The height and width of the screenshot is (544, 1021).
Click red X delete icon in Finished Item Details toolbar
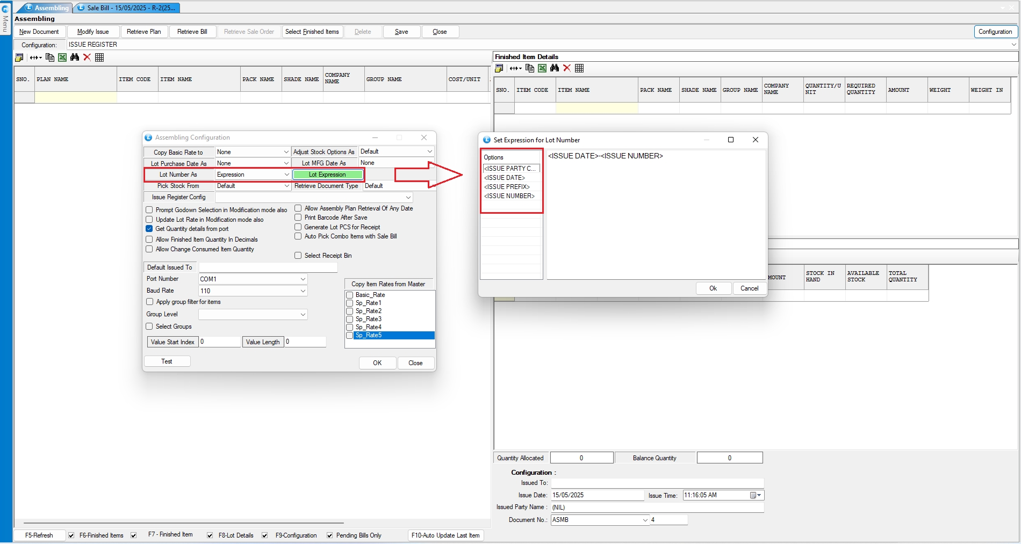[x=567, y=68]
